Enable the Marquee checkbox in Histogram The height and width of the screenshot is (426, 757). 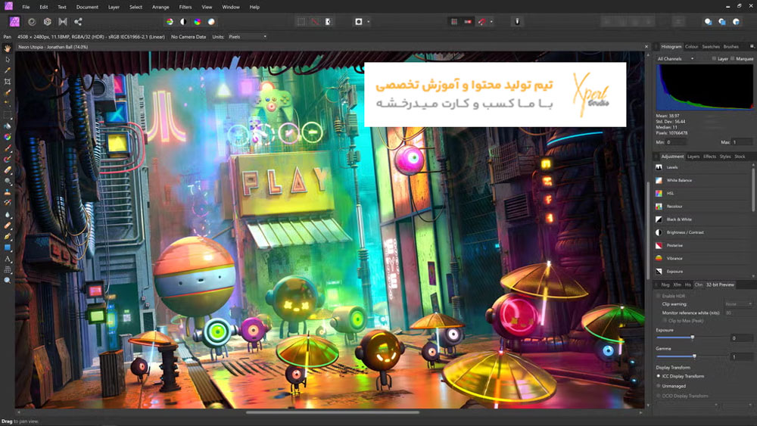(732, 59)
